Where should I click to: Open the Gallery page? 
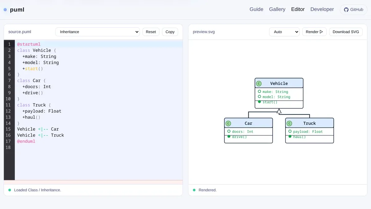click(x=277, y=9)
